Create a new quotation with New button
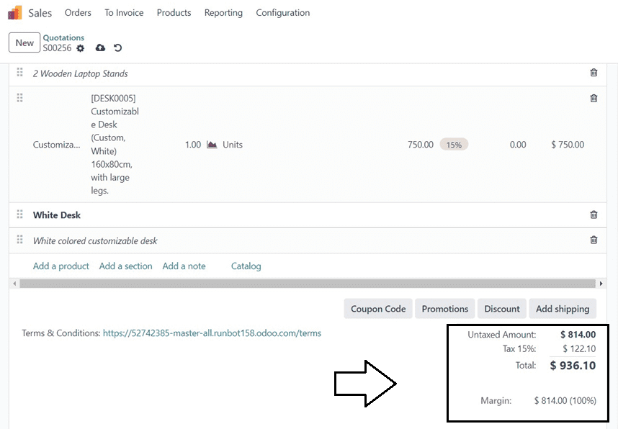 (24, 42)
